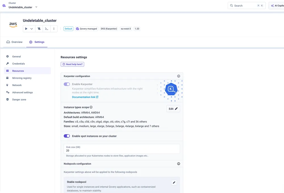Click the Settings gear icon in tab
284x193 pixels.
31,42
